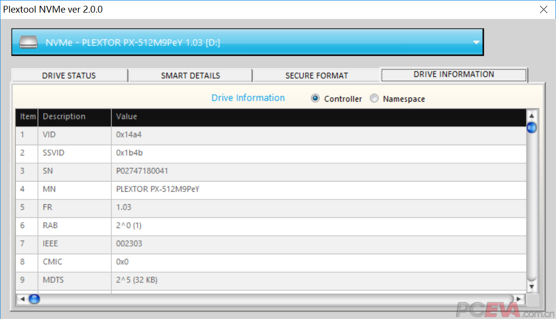The width and height of the screenshot is (556, 319).
Task: Select the IEEE value 002303
Action: (129, 243)
